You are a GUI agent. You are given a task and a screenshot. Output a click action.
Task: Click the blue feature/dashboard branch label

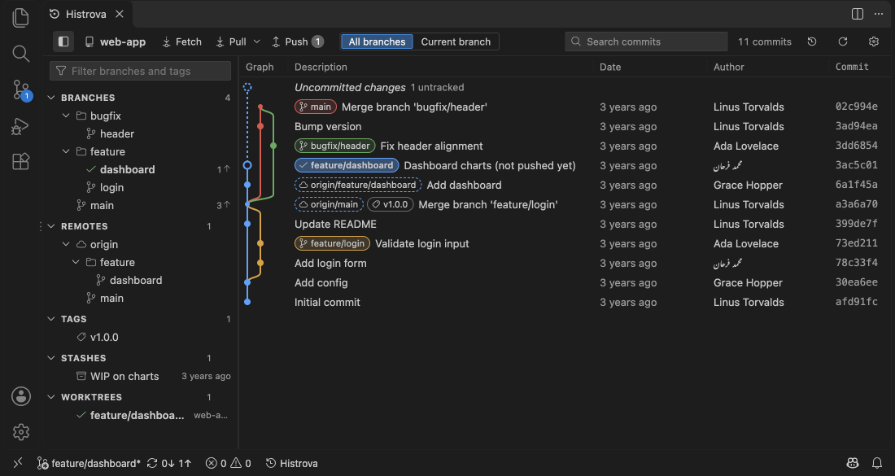point(347,165)
